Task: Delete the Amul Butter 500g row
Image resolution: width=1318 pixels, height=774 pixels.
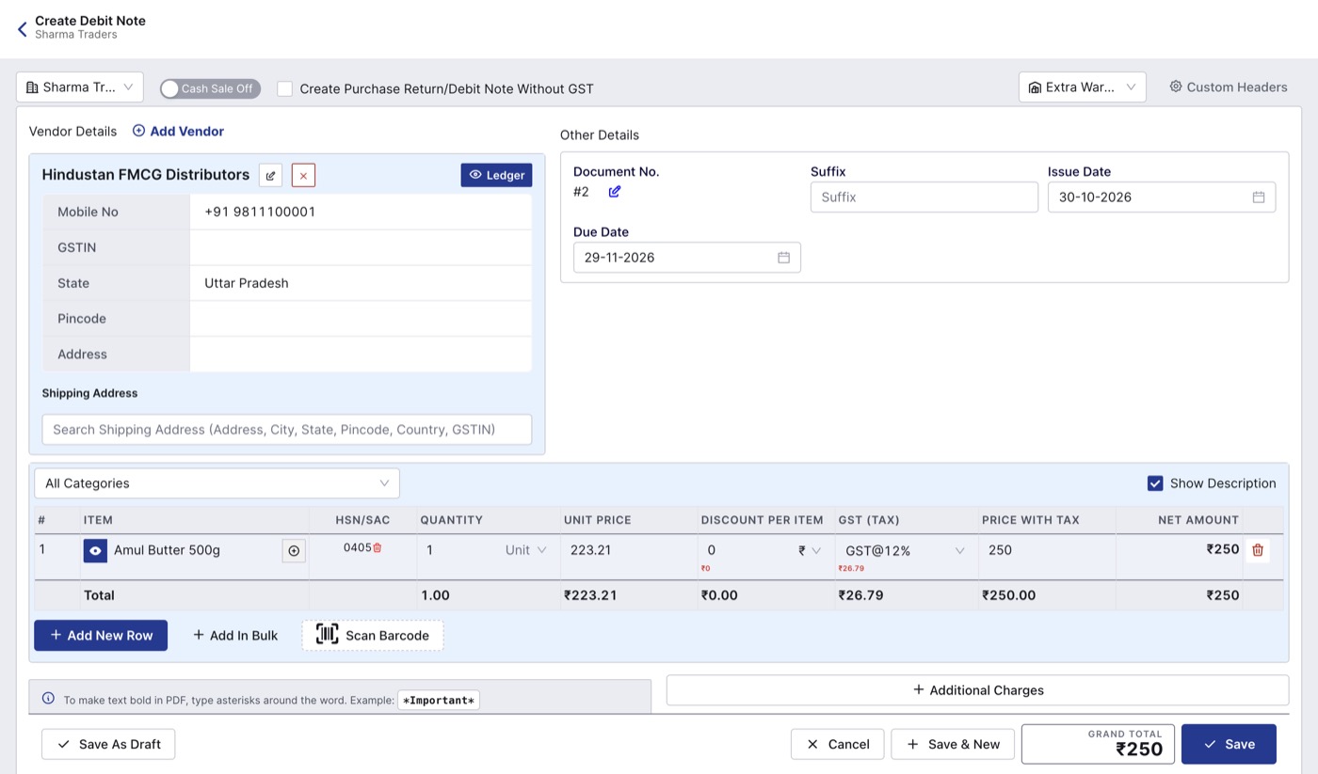Action: [1258, 550]
